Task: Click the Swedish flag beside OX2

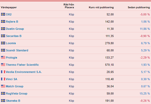Action: (x=3, y=14)
